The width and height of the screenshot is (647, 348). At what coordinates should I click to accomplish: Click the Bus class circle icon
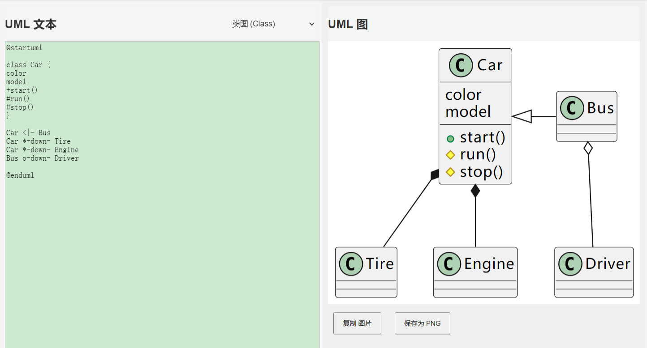point(572,108)
